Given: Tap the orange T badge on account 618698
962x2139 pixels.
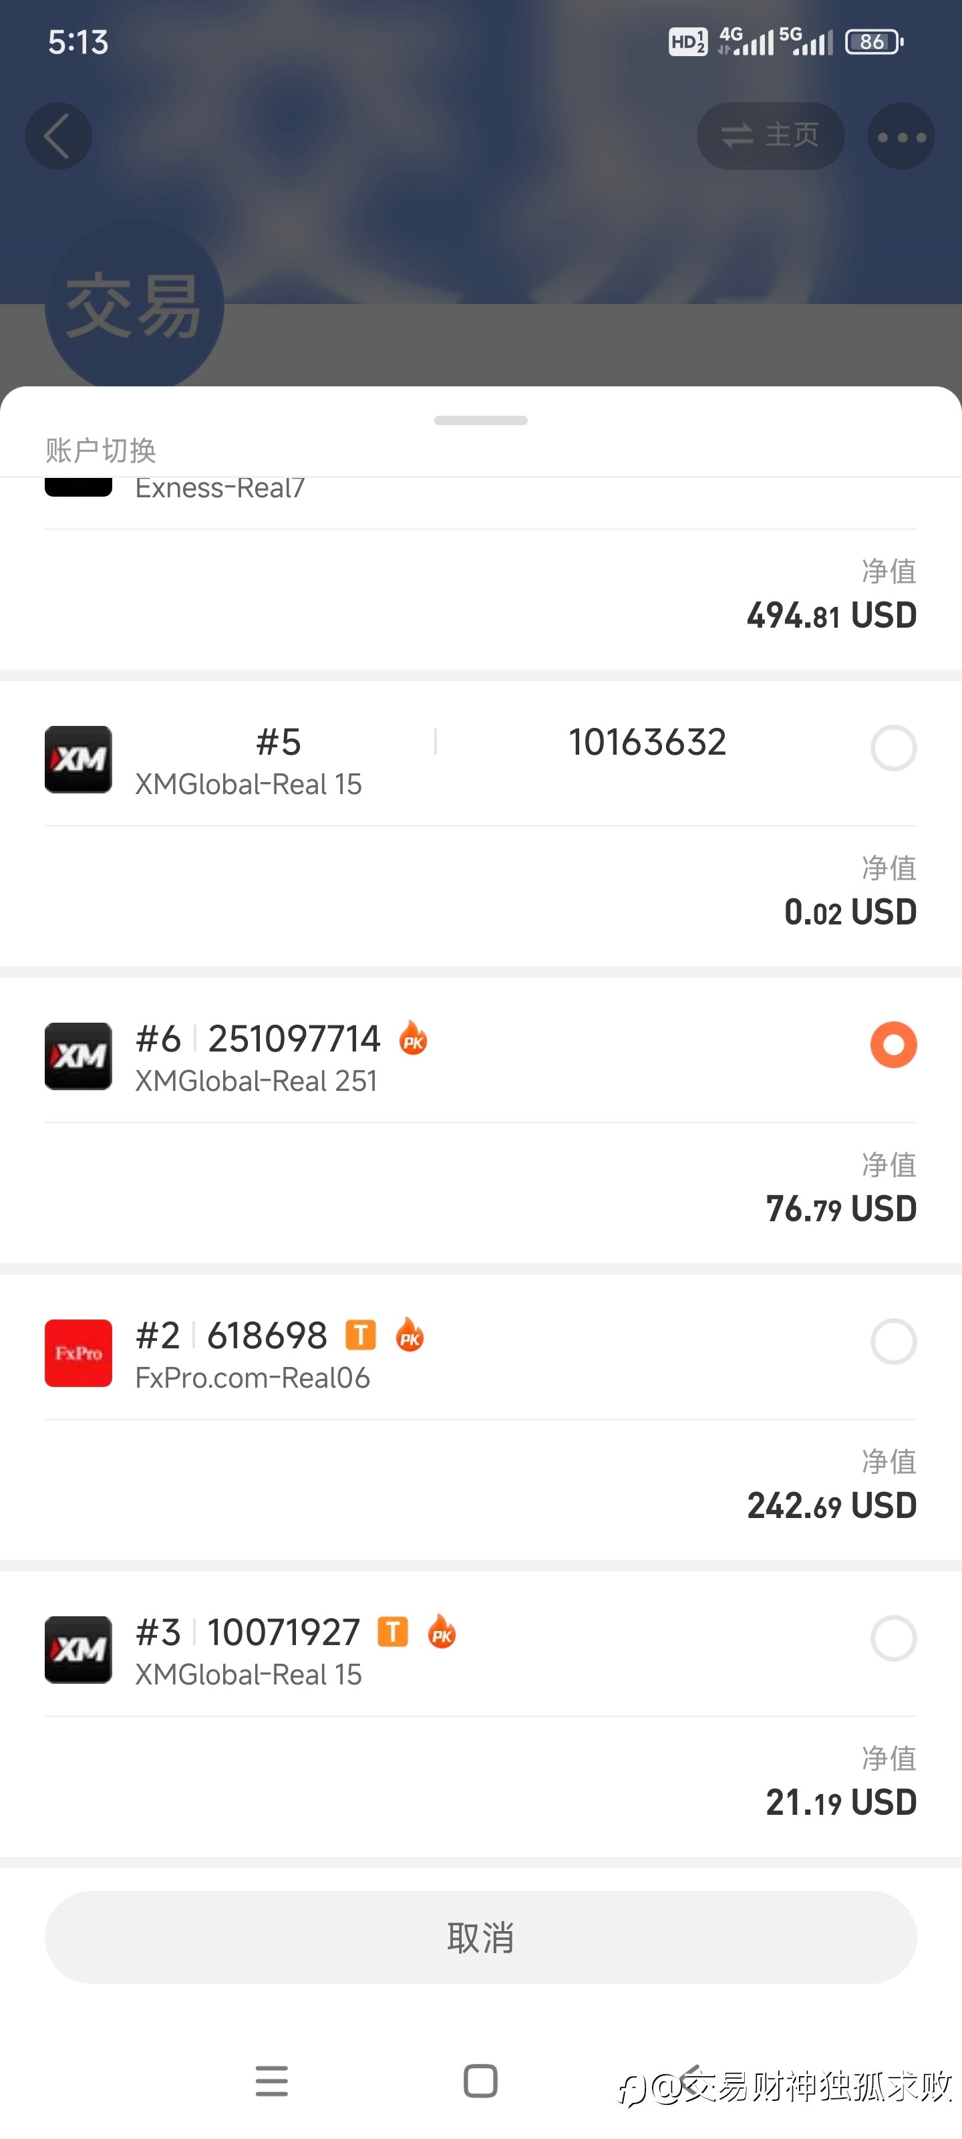Looking at the screenshot, I should coord(360,1336).
